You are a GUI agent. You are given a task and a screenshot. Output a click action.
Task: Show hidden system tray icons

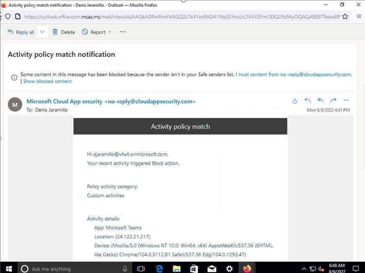coord(304,269)
